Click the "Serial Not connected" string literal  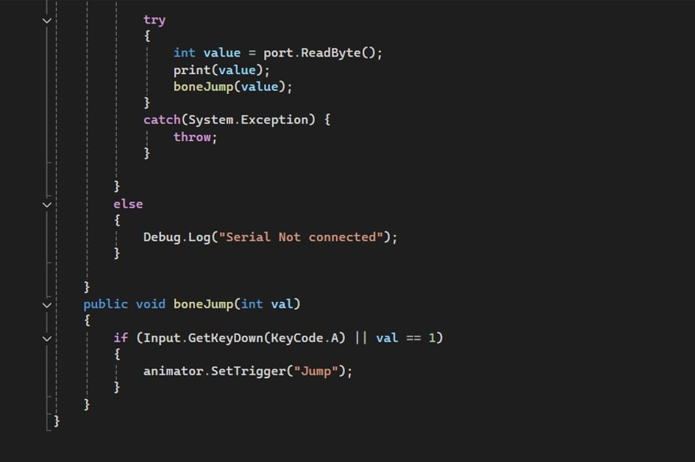click(x=301, y=237)
